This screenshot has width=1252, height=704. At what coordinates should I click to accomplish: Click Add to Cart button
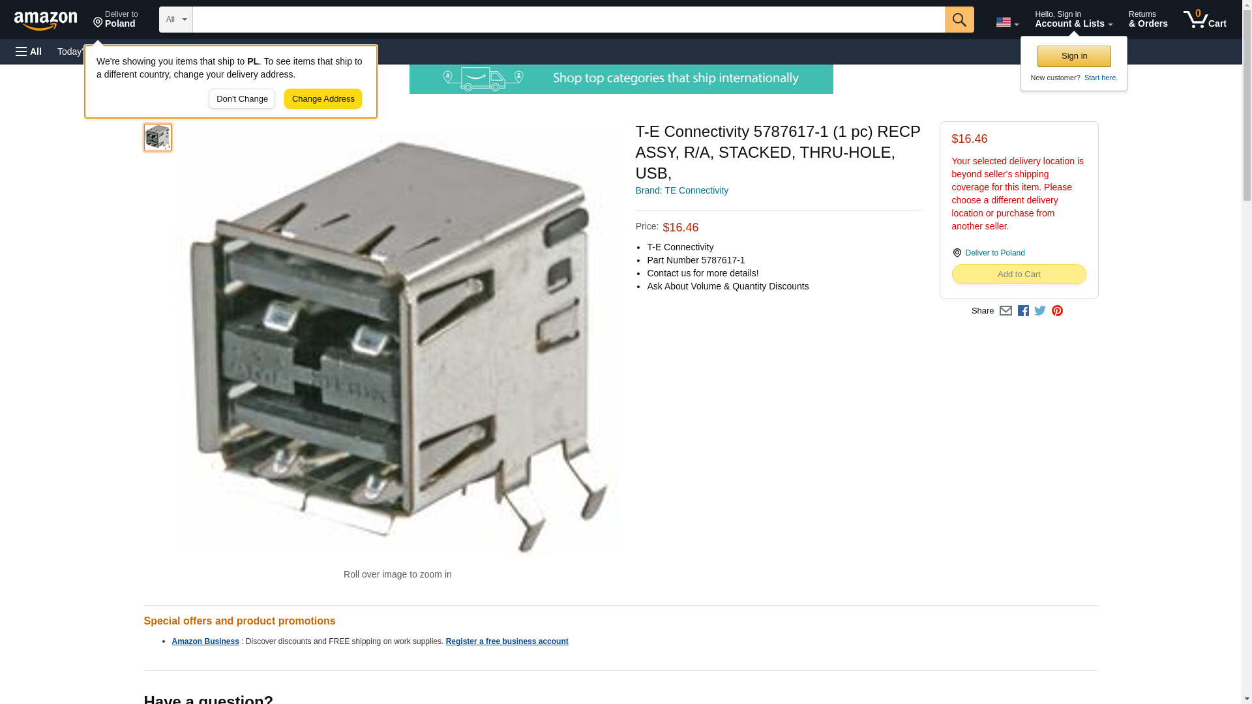(1019, 274)
